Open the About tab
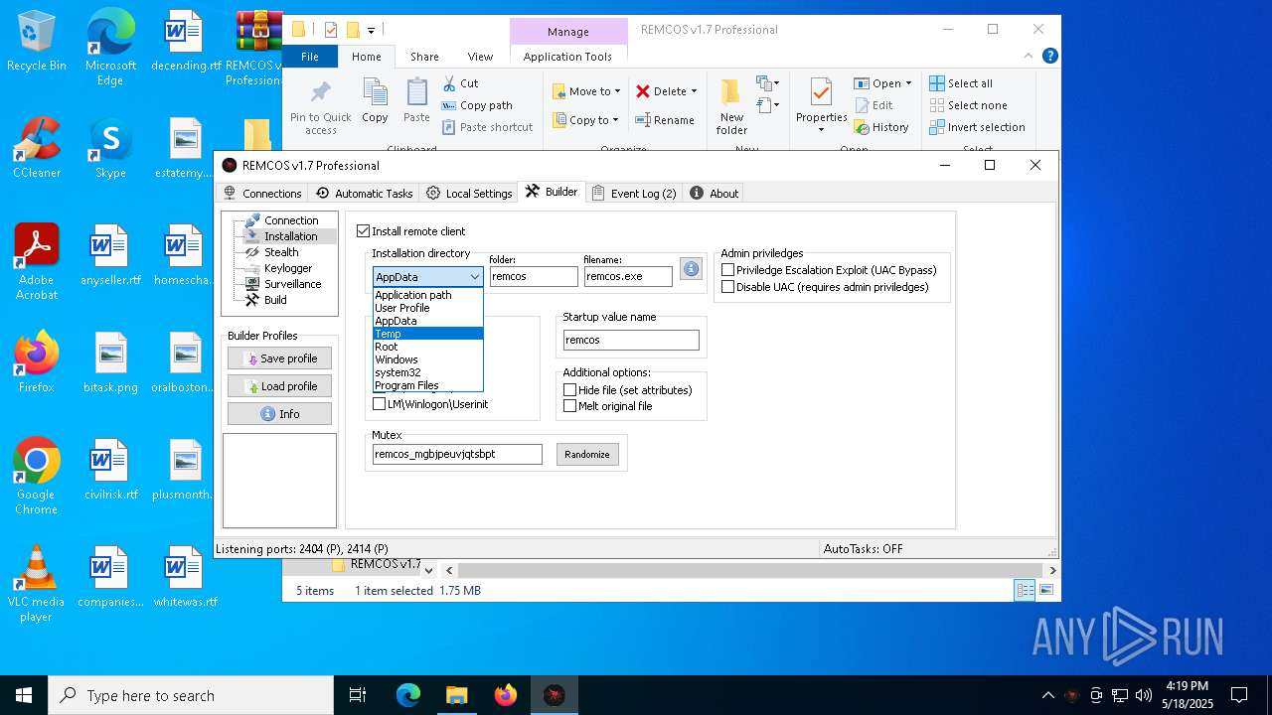 click(715, 193)
